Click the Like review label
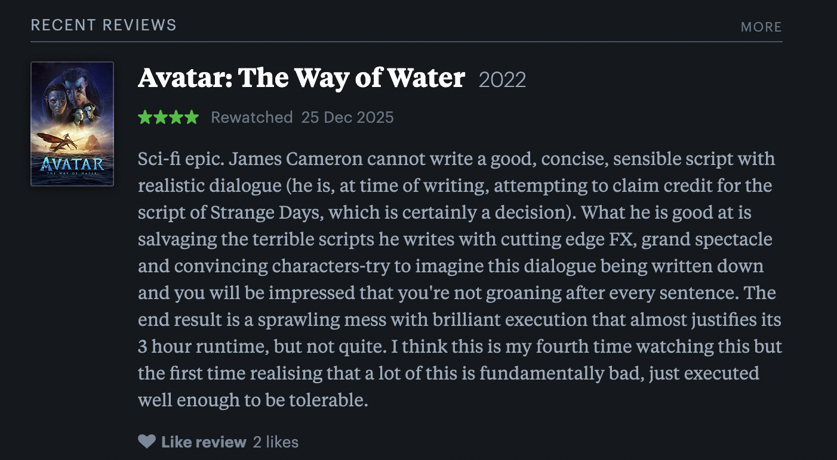This screenshot has width=837, height=460. pyautogui.click(x=204, y=442)
